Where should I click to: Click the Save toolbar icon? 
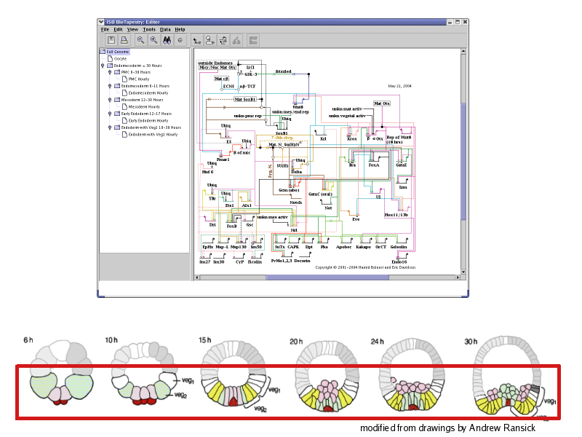[111, 40]
